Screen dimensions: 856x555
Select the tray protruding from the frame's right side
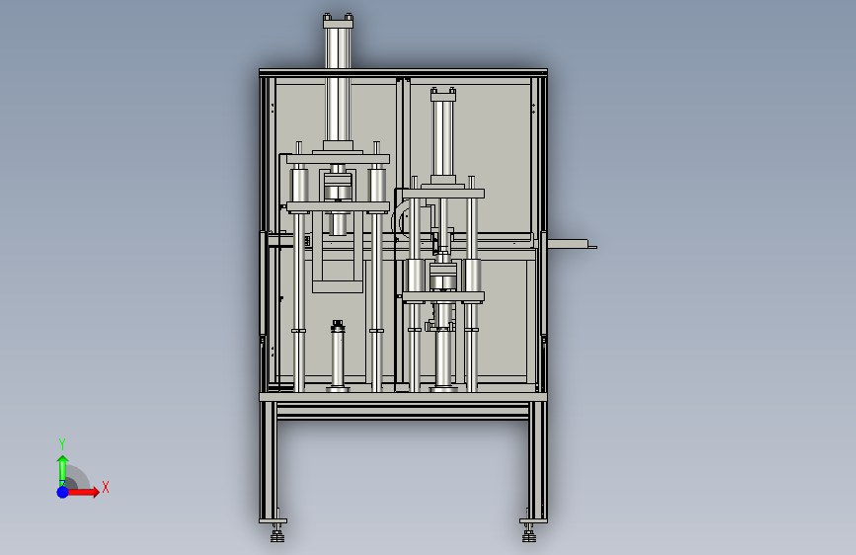pyautogui.click(x=572, y=244)
